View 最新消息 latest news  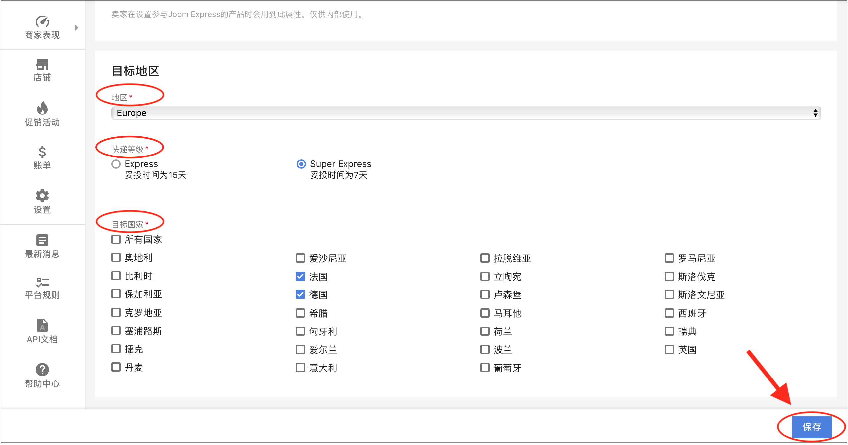pyautogui.click(x=42, y=246)
